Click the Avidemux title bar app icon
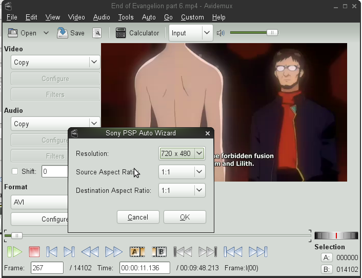Viewport: 362px width, 278px height. coord(8,6)
